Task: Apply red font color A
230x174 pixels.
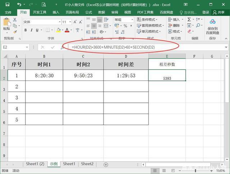Action: (67, 30)
